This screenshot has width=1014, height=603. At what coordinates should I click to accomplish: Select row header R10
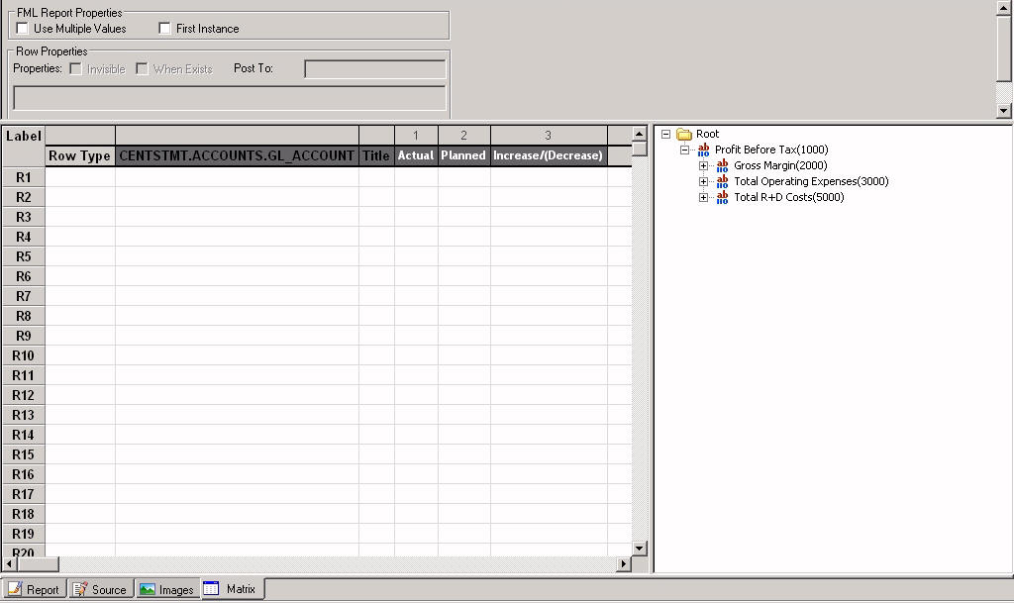pos(24,355)
